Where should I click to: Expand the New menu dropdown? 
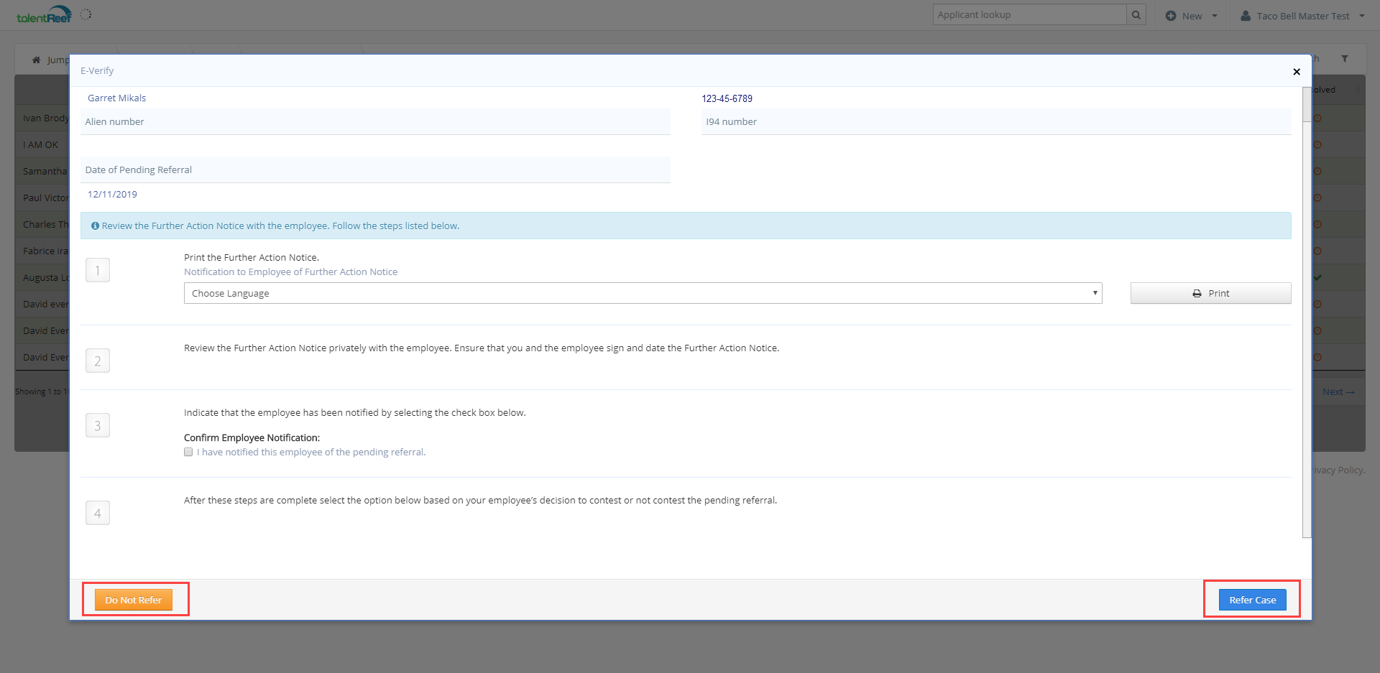point(1215,16)
